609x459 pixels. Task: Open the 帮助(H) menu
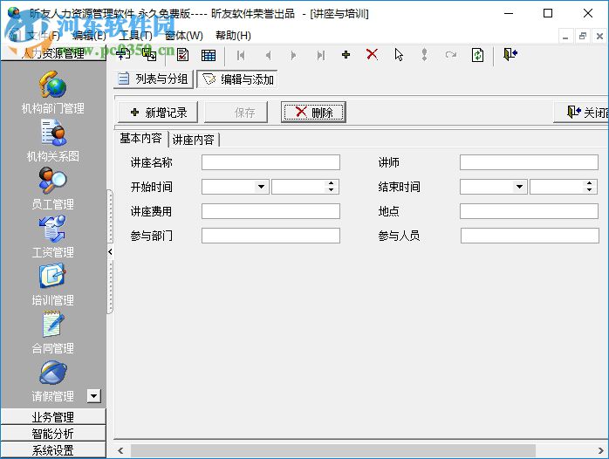[233, 36]
